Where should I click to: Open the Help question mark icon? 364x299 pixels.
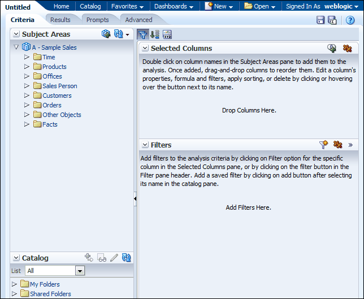[x=350, y=20]
